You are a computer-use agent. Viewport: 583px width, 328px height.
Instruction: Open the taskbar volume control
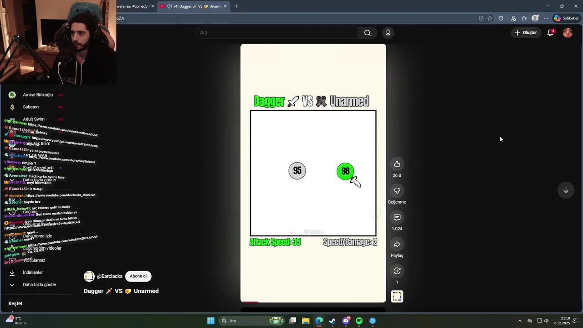click(547, 321)
